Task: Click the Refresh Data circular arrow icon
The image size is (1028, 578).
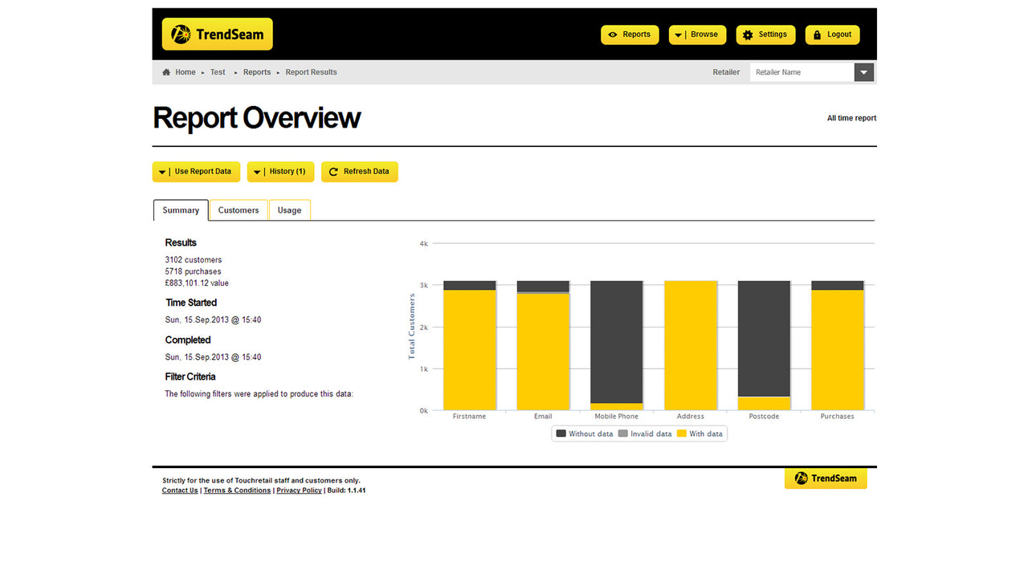Action: click(332, 171)
